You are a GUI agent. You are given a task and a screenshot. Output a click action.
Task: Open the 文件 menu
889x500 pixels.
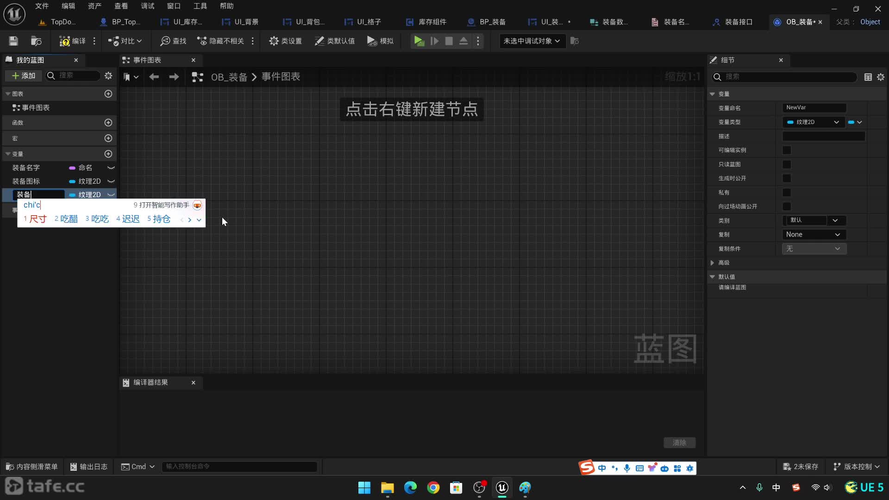coord(42,6)
